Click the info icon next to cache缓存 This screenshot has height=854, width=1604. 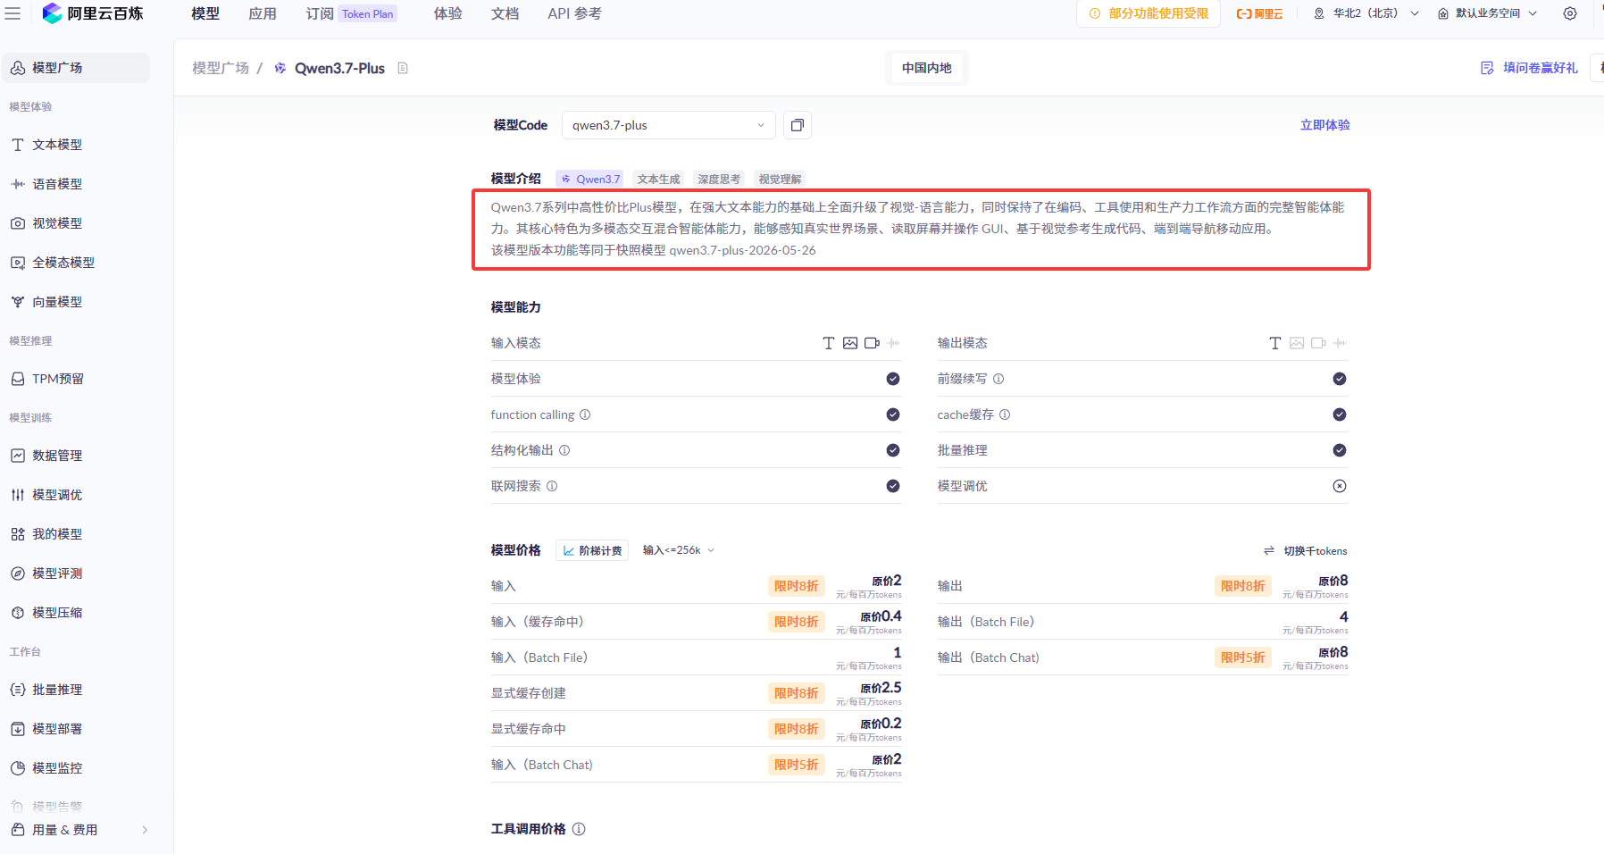[x=1005, y=414]
